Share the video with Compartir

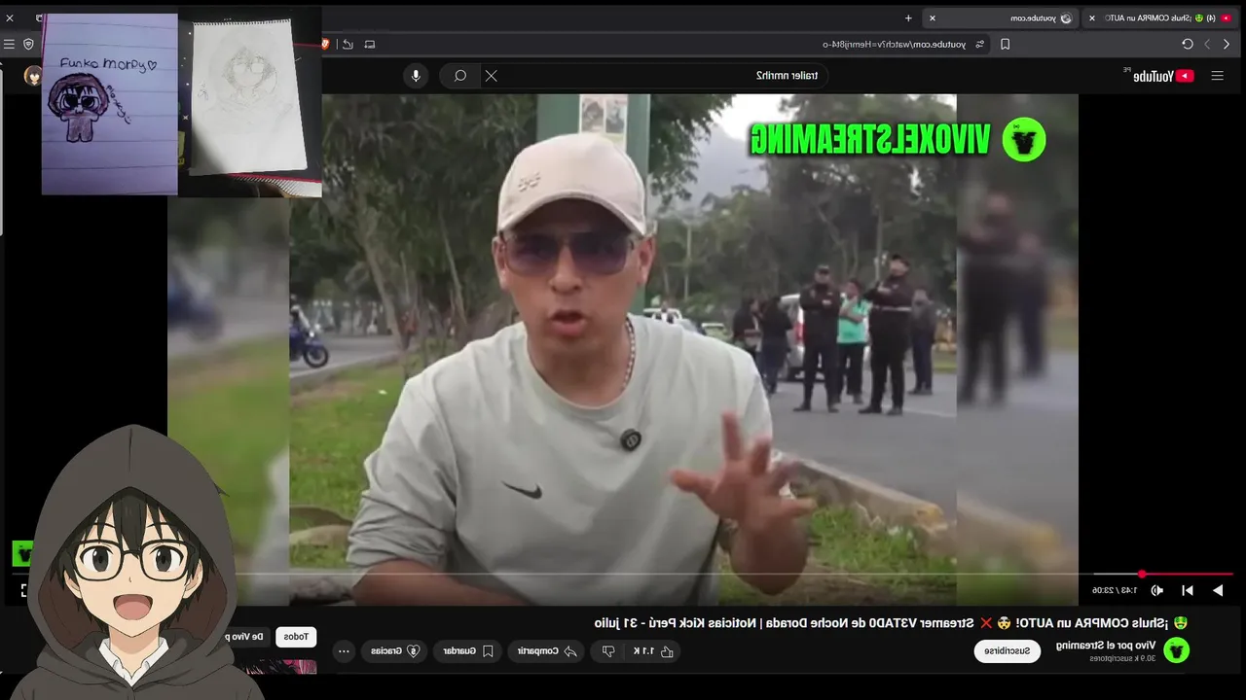pos(547,650)
